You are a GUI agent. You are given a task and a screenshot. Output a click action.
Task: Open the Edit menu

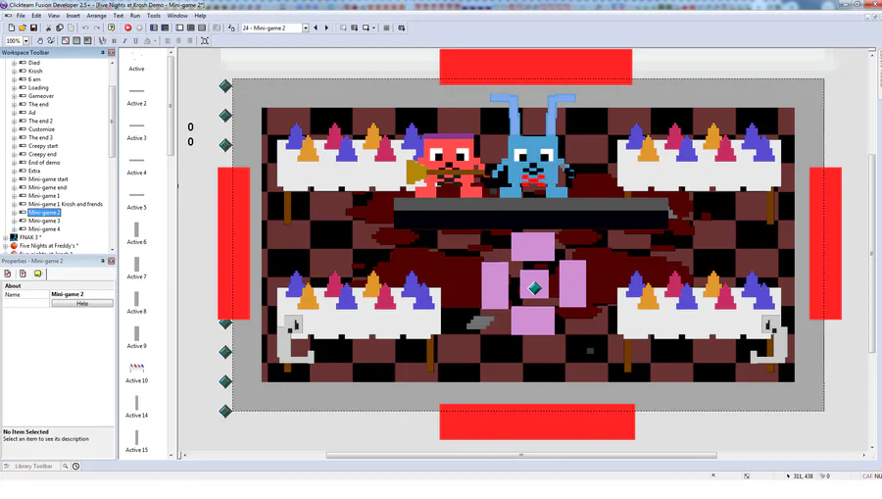[x=36, y=16]
